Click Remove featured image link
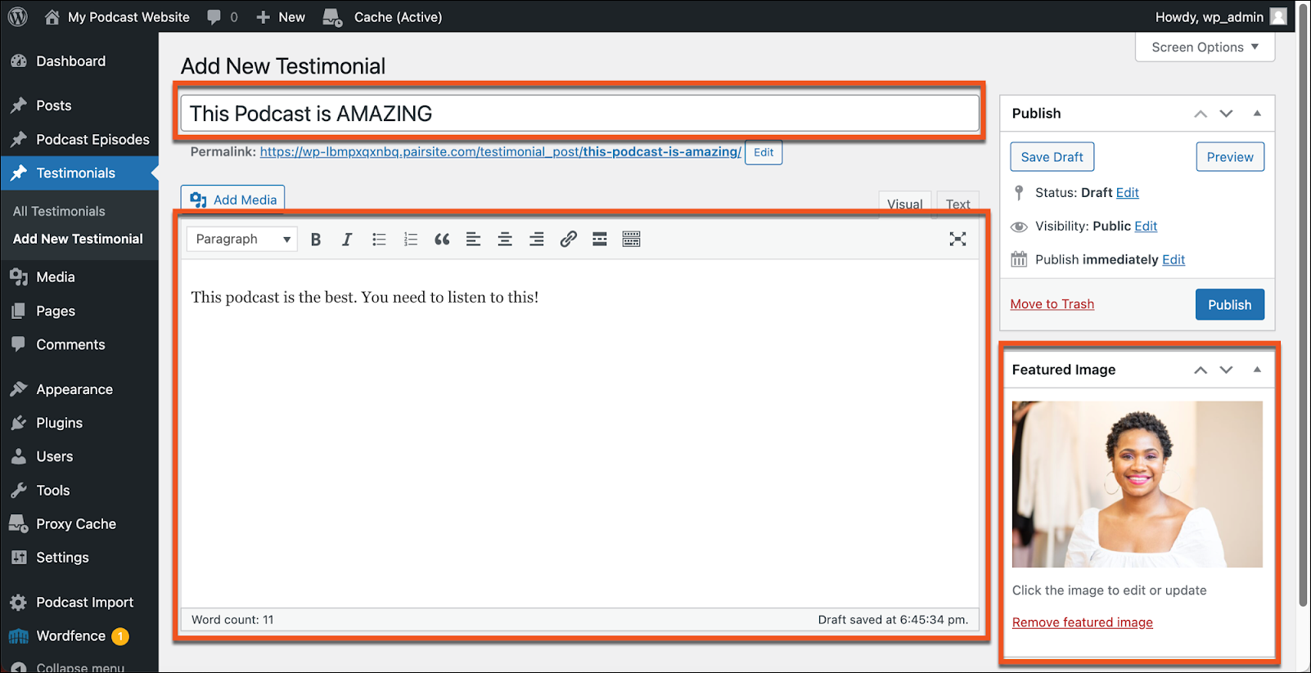Viewport: 1311px width, 673px height. point(1082,622)
